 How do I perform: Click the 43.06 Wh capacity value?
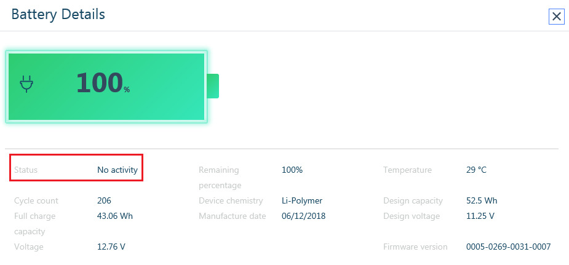pyautogui.click(x=115, y=216)
